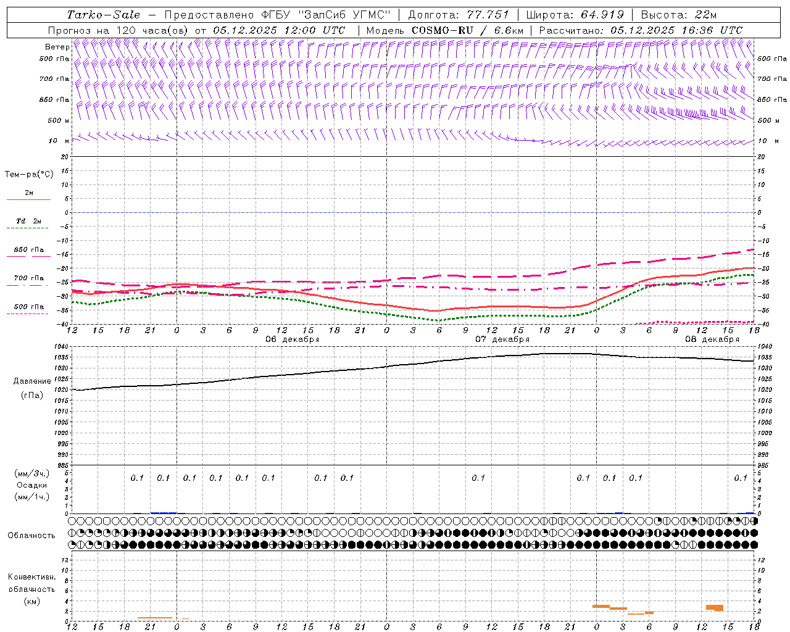Click the Рассчитано: 05.12.2025 16:36 UTC text
The height and width of the screenshot is (632, 790).
click(641, 30)
